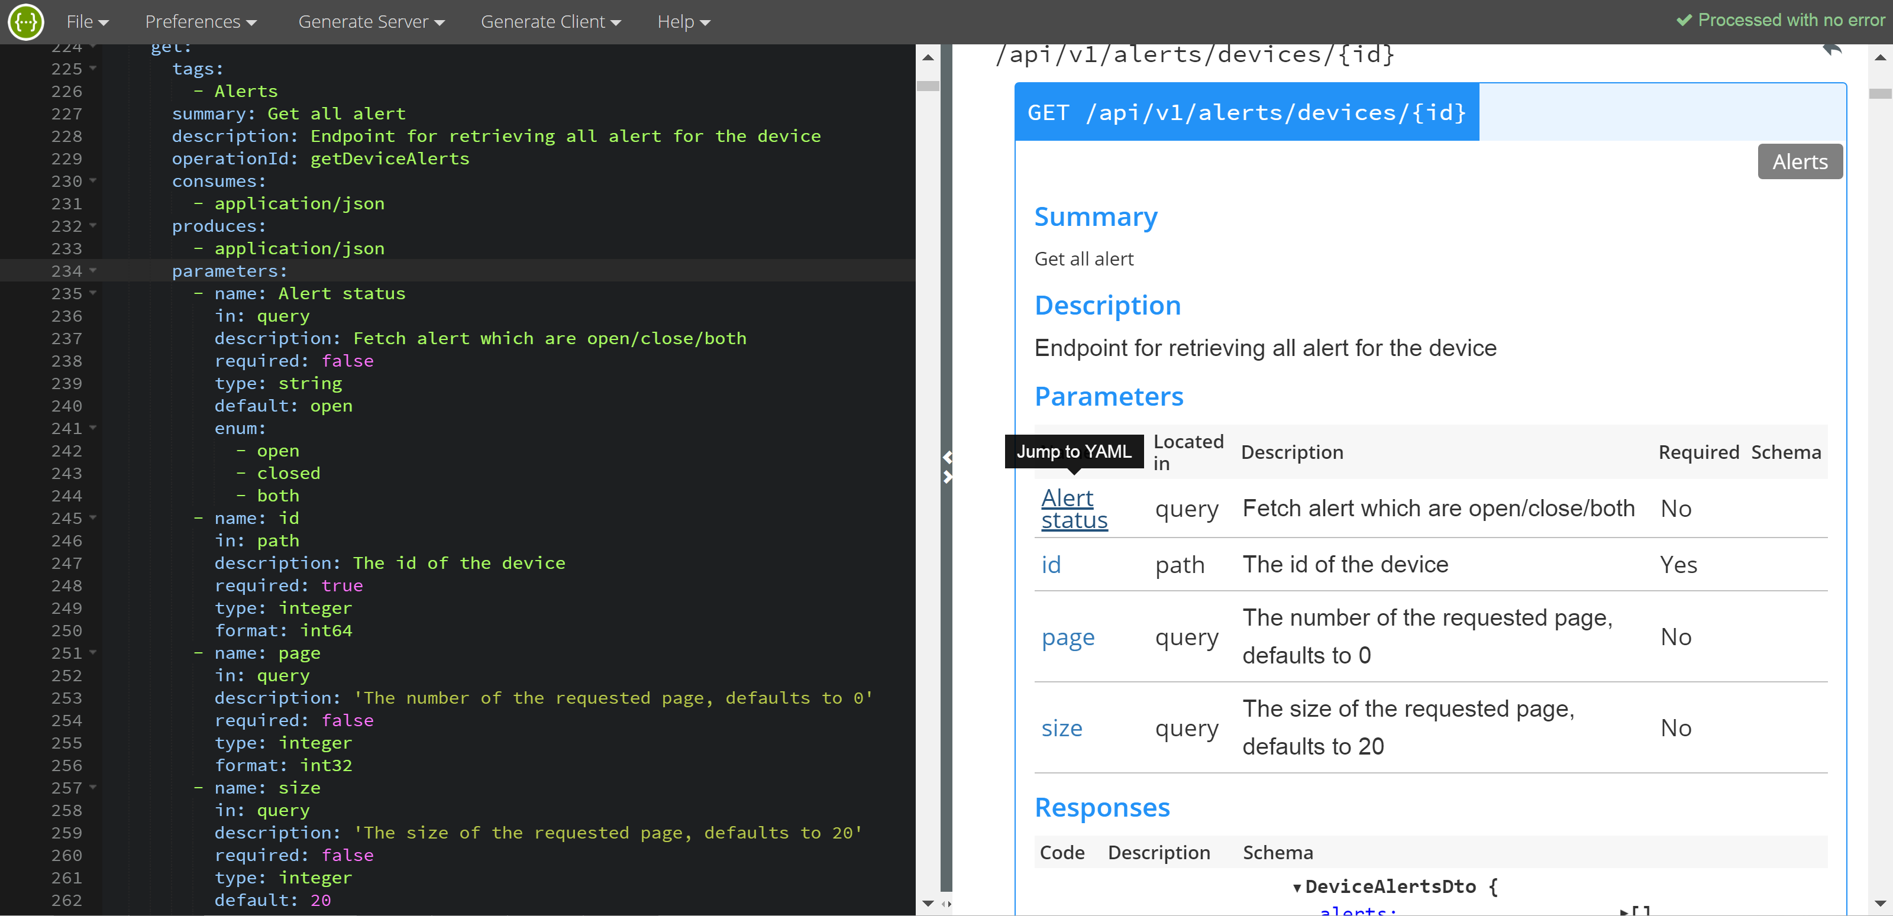Open the File menu

[x=88, y=22]
